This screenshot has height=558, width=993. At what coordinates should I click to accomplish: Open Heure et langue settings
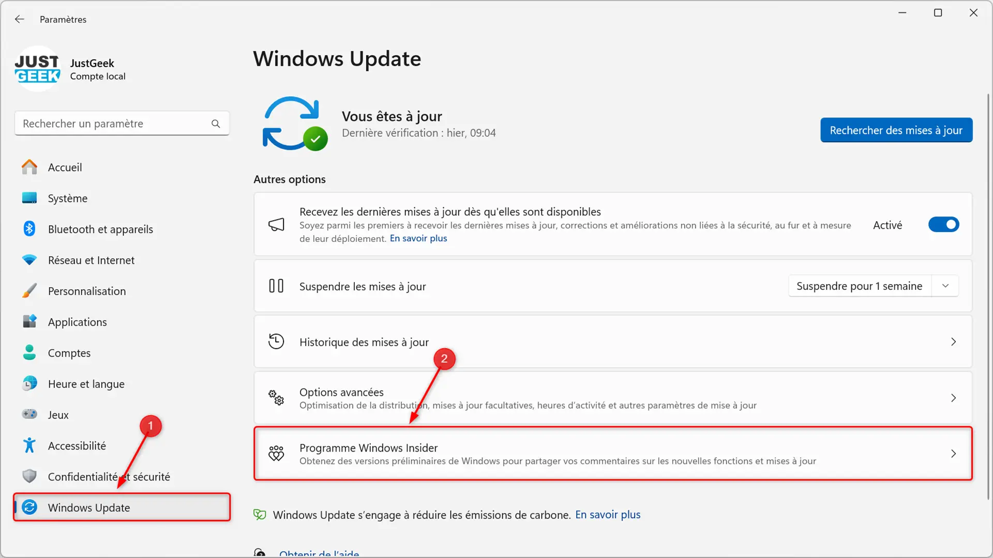(122, 384)
